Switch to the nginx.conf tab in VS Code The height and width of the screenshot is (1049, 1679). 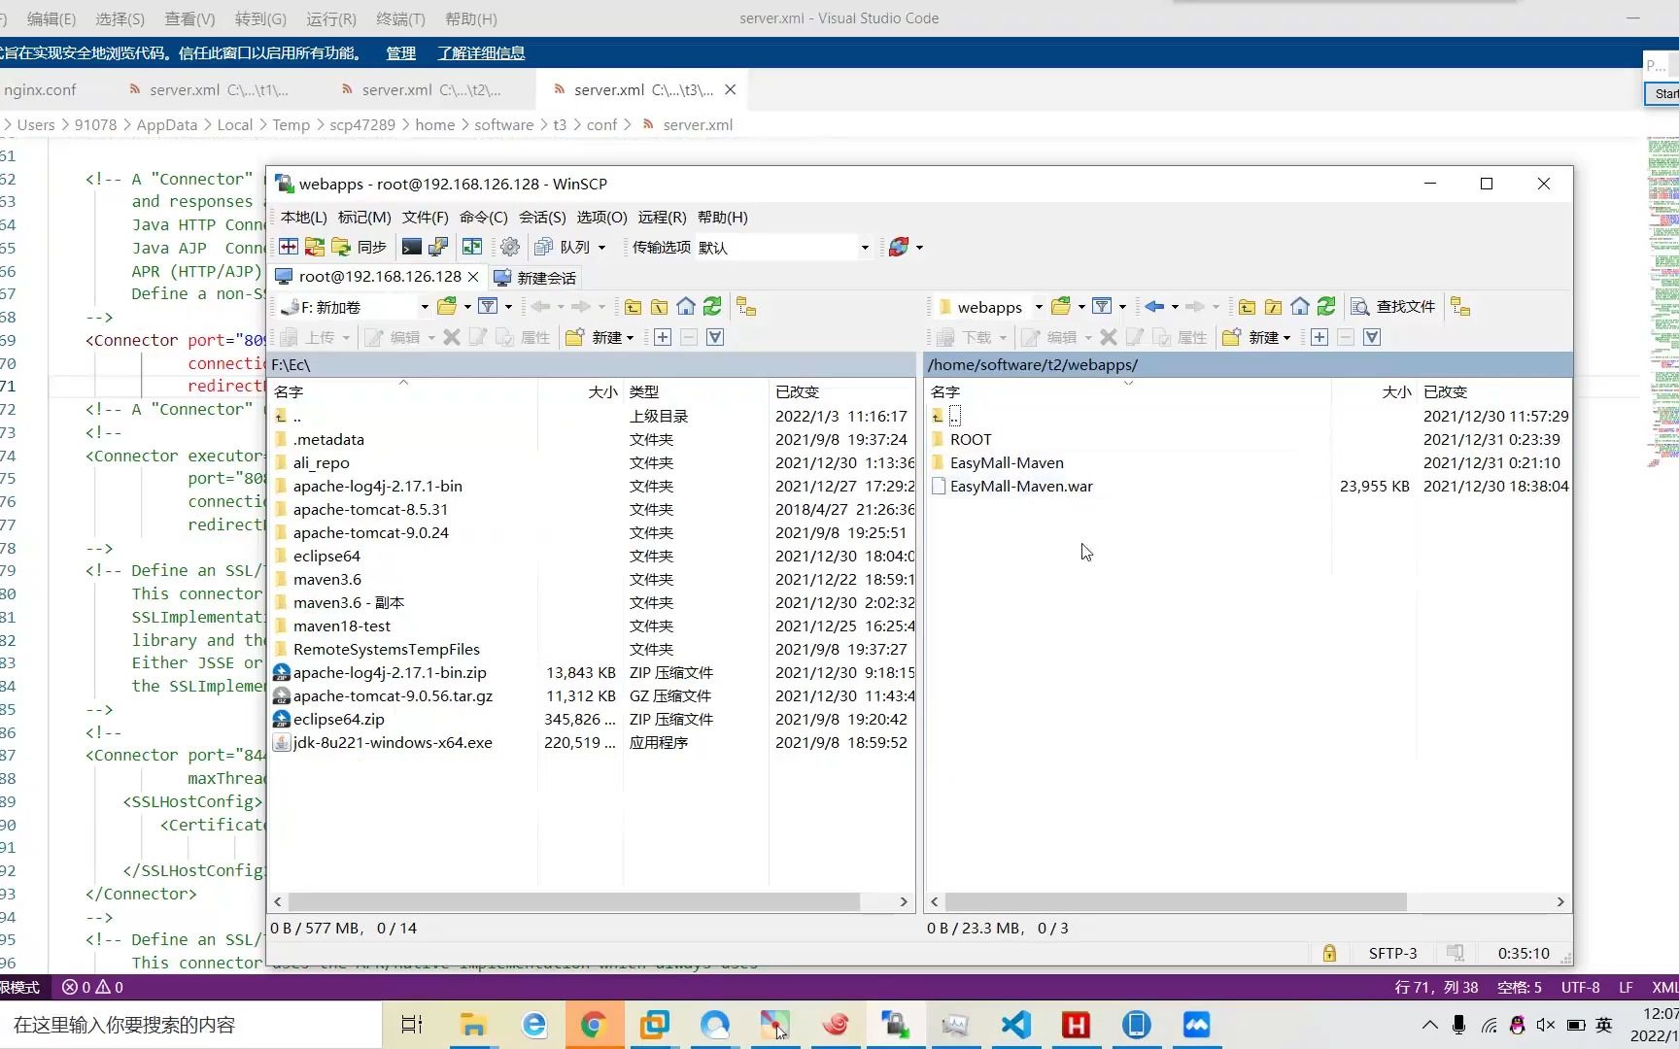click(40, 89)
